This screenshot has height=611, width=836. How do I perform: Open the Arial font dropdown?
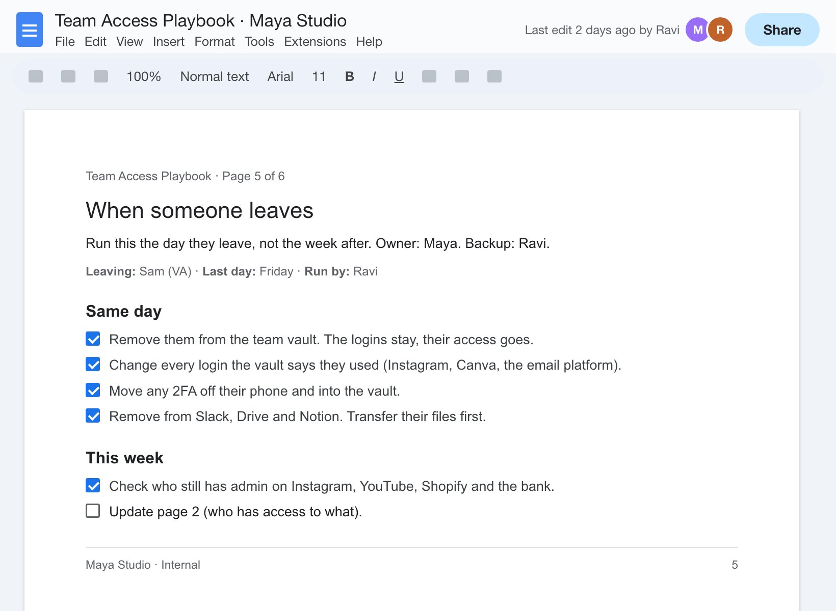[280, 76]
